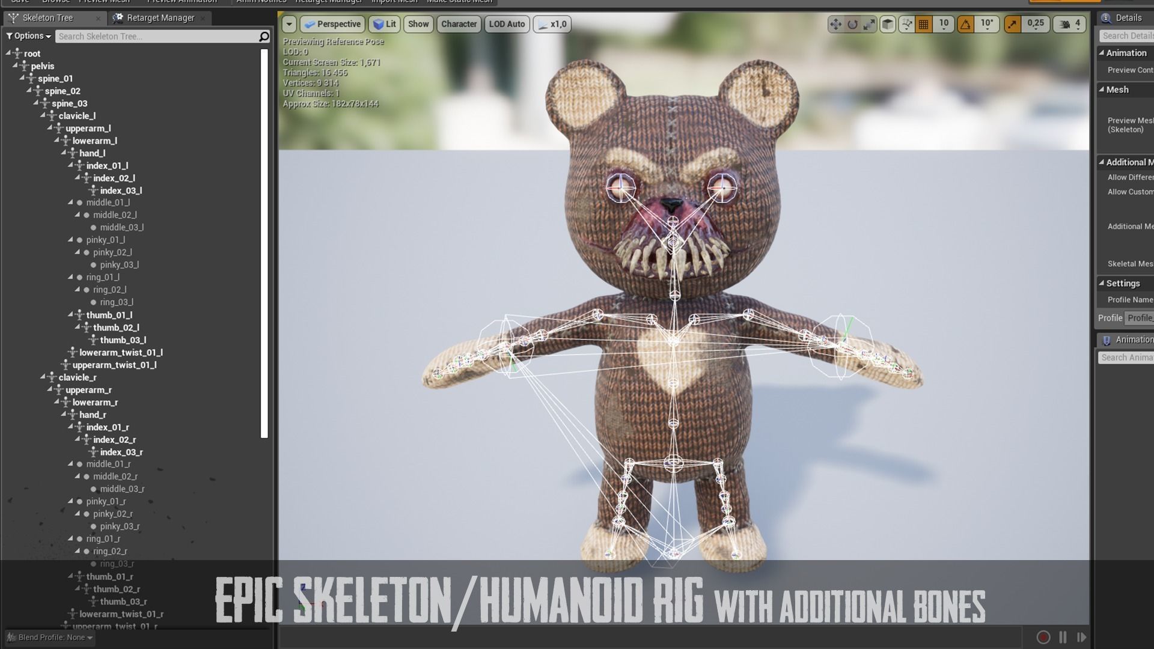Collapse the Mesh section in Details
1154x649 pixels.
[1102, 90]
